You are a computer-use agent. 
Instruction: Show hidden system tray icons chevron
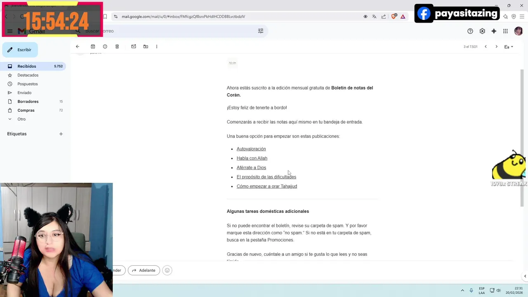tap(462, 290)
